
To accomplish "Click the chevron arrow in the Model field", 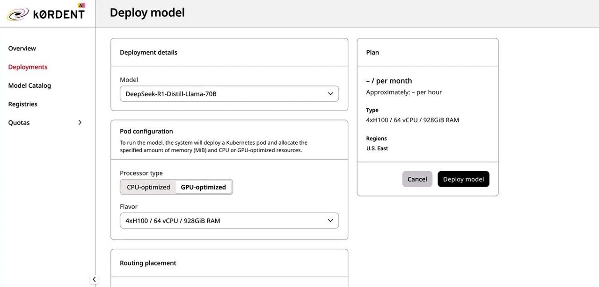I will (330, 94).
